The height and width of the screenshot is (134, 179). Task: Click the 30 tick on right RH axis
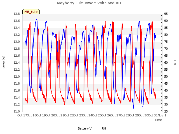(166, 104)
